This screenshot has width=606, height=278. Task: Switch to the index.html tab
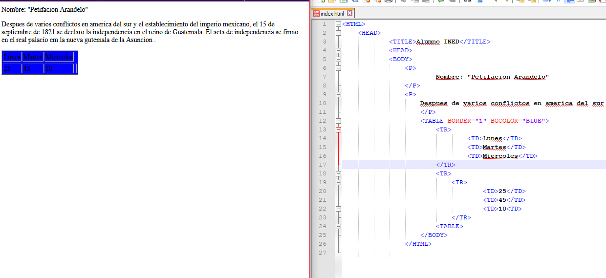point(332,14)
